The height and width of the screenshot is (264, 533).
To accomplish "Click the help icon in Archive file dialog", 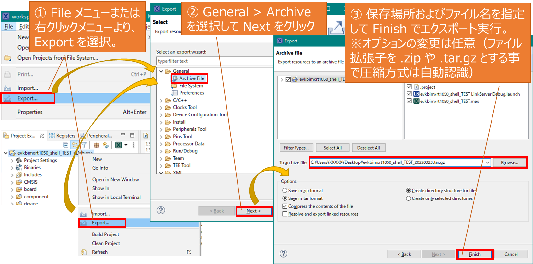I will tap(284, 254).
